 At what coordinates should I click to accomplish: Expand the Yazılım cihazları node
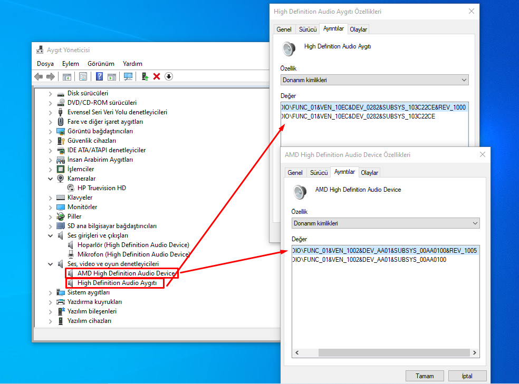50,321
